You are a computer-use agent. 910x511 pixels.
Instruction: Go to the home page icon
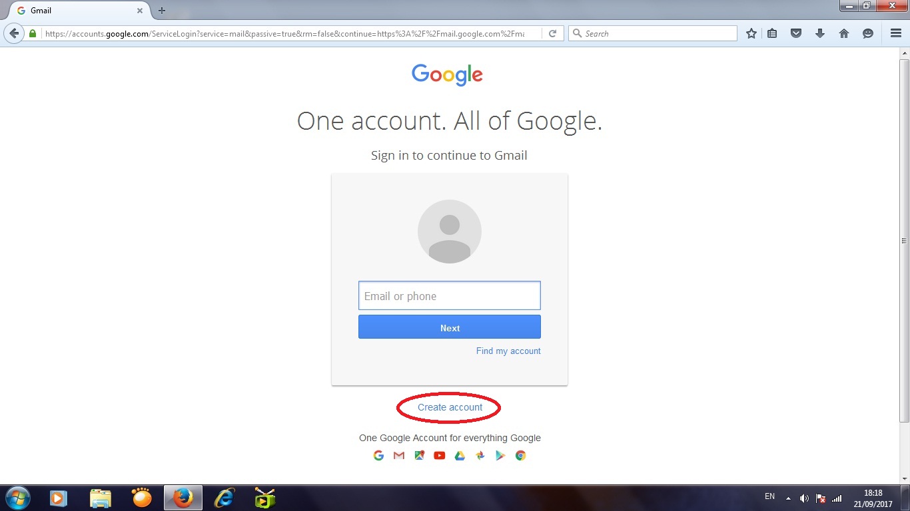coord(844,33)
